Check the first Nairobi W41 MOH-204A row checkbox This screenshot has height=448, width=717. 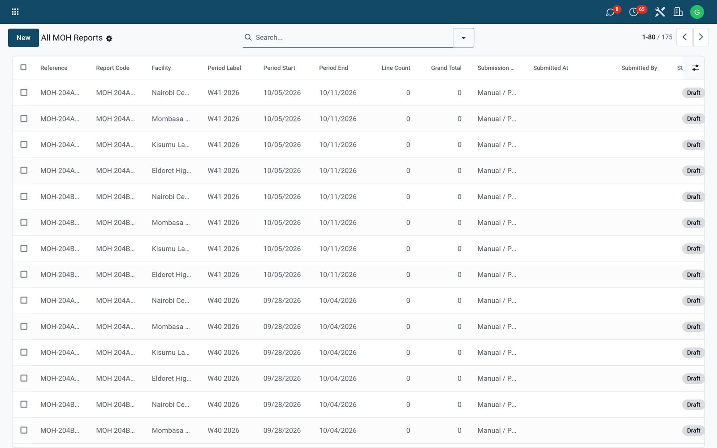point(24,92)
